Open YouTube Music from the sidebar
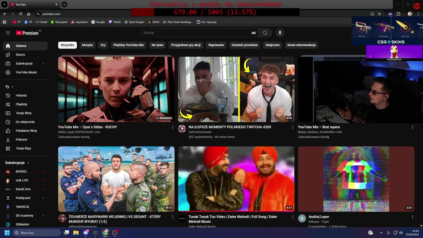 (x=25, y=72)
